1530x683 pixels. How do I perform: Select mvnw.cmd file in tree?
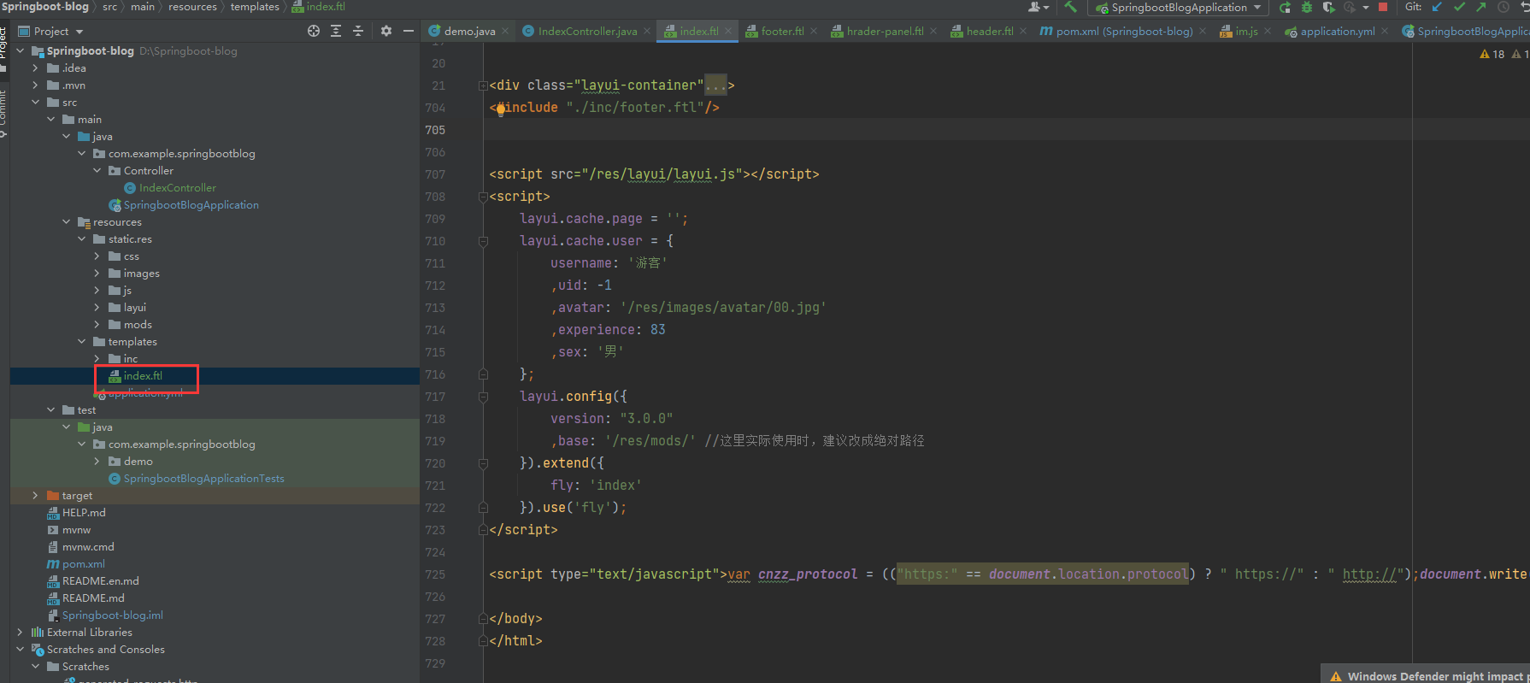(x=88, y=547)
